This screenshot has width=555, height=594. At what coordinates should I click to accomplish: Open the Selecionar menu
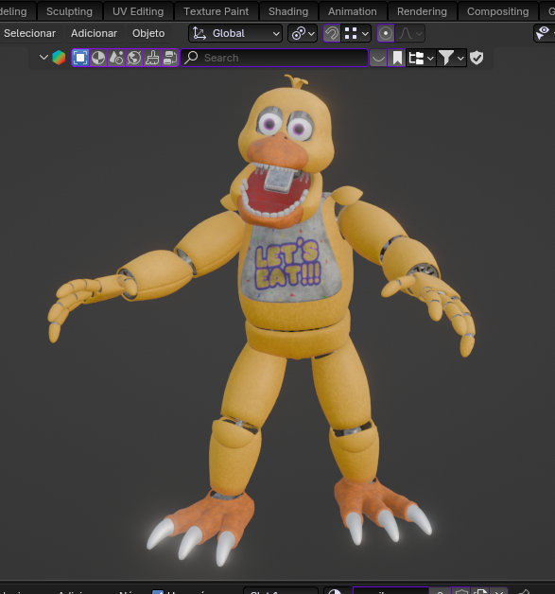pos(30,33)
